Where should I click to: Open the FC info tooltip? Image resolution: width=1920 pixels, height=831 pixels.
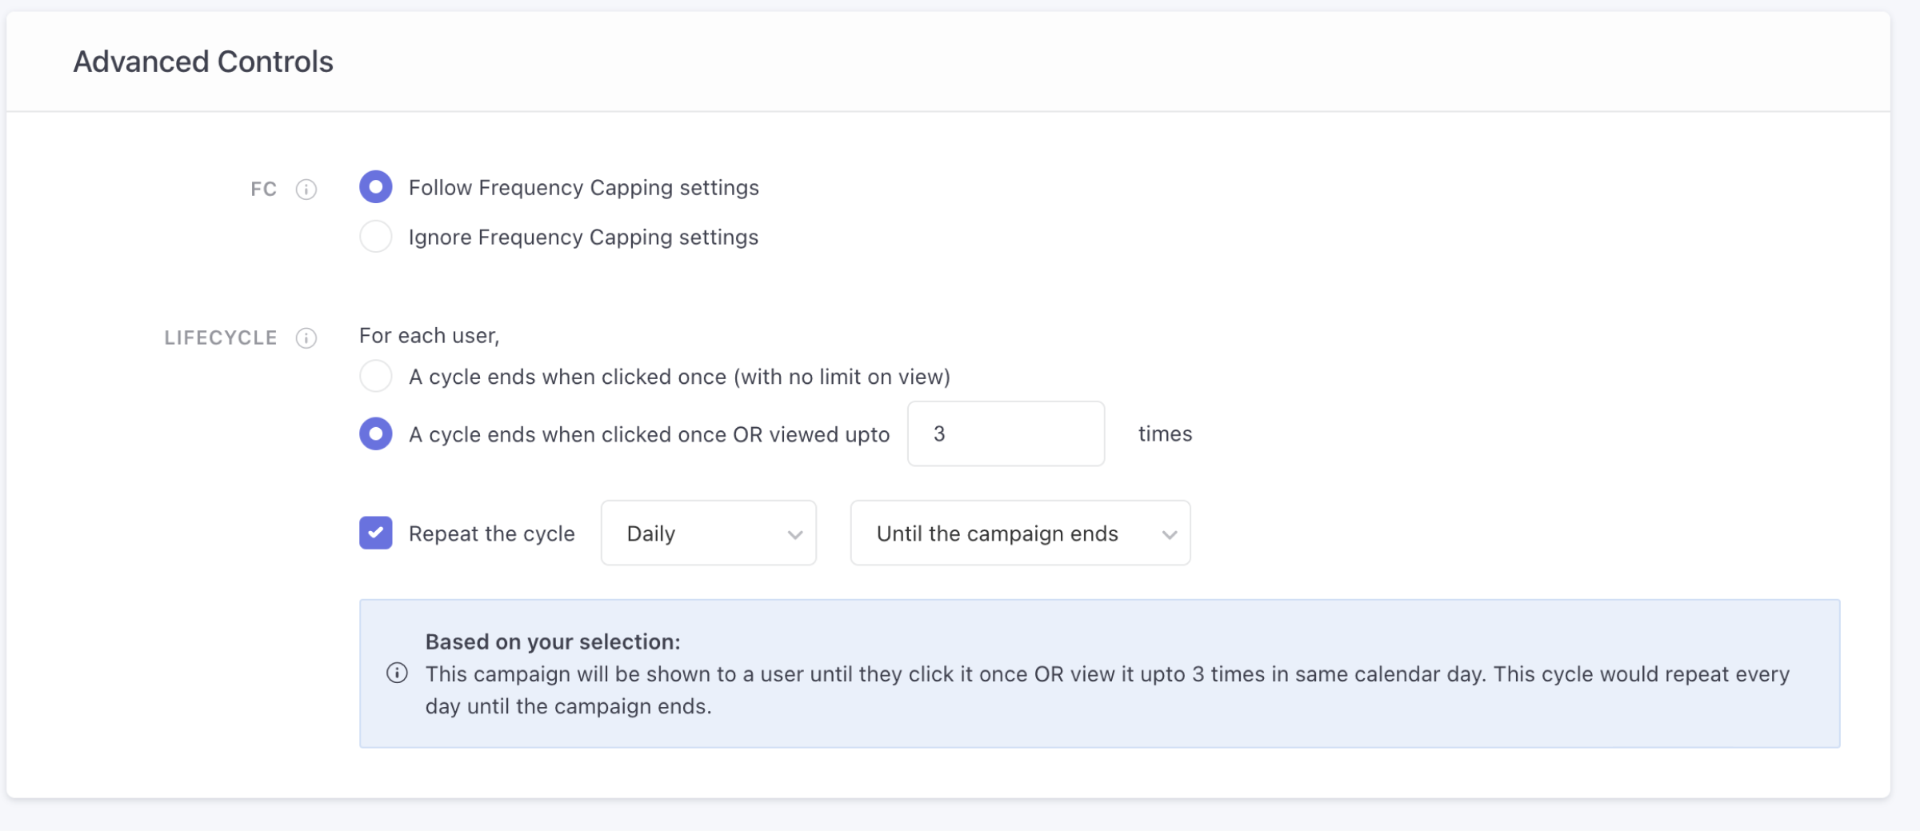click(x=306, y=189)
